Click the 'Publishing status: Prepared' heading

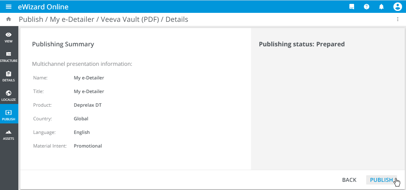click(302, 44)
